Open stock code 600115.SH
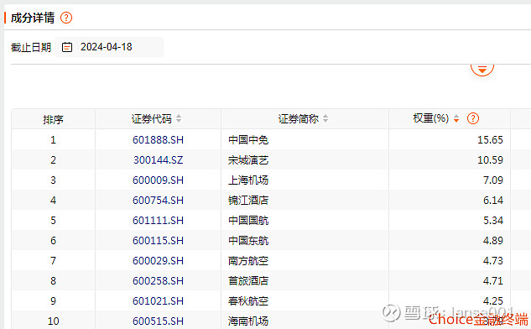Image resolution: width=531 pixels, height=329 pixels. point(158,241)
